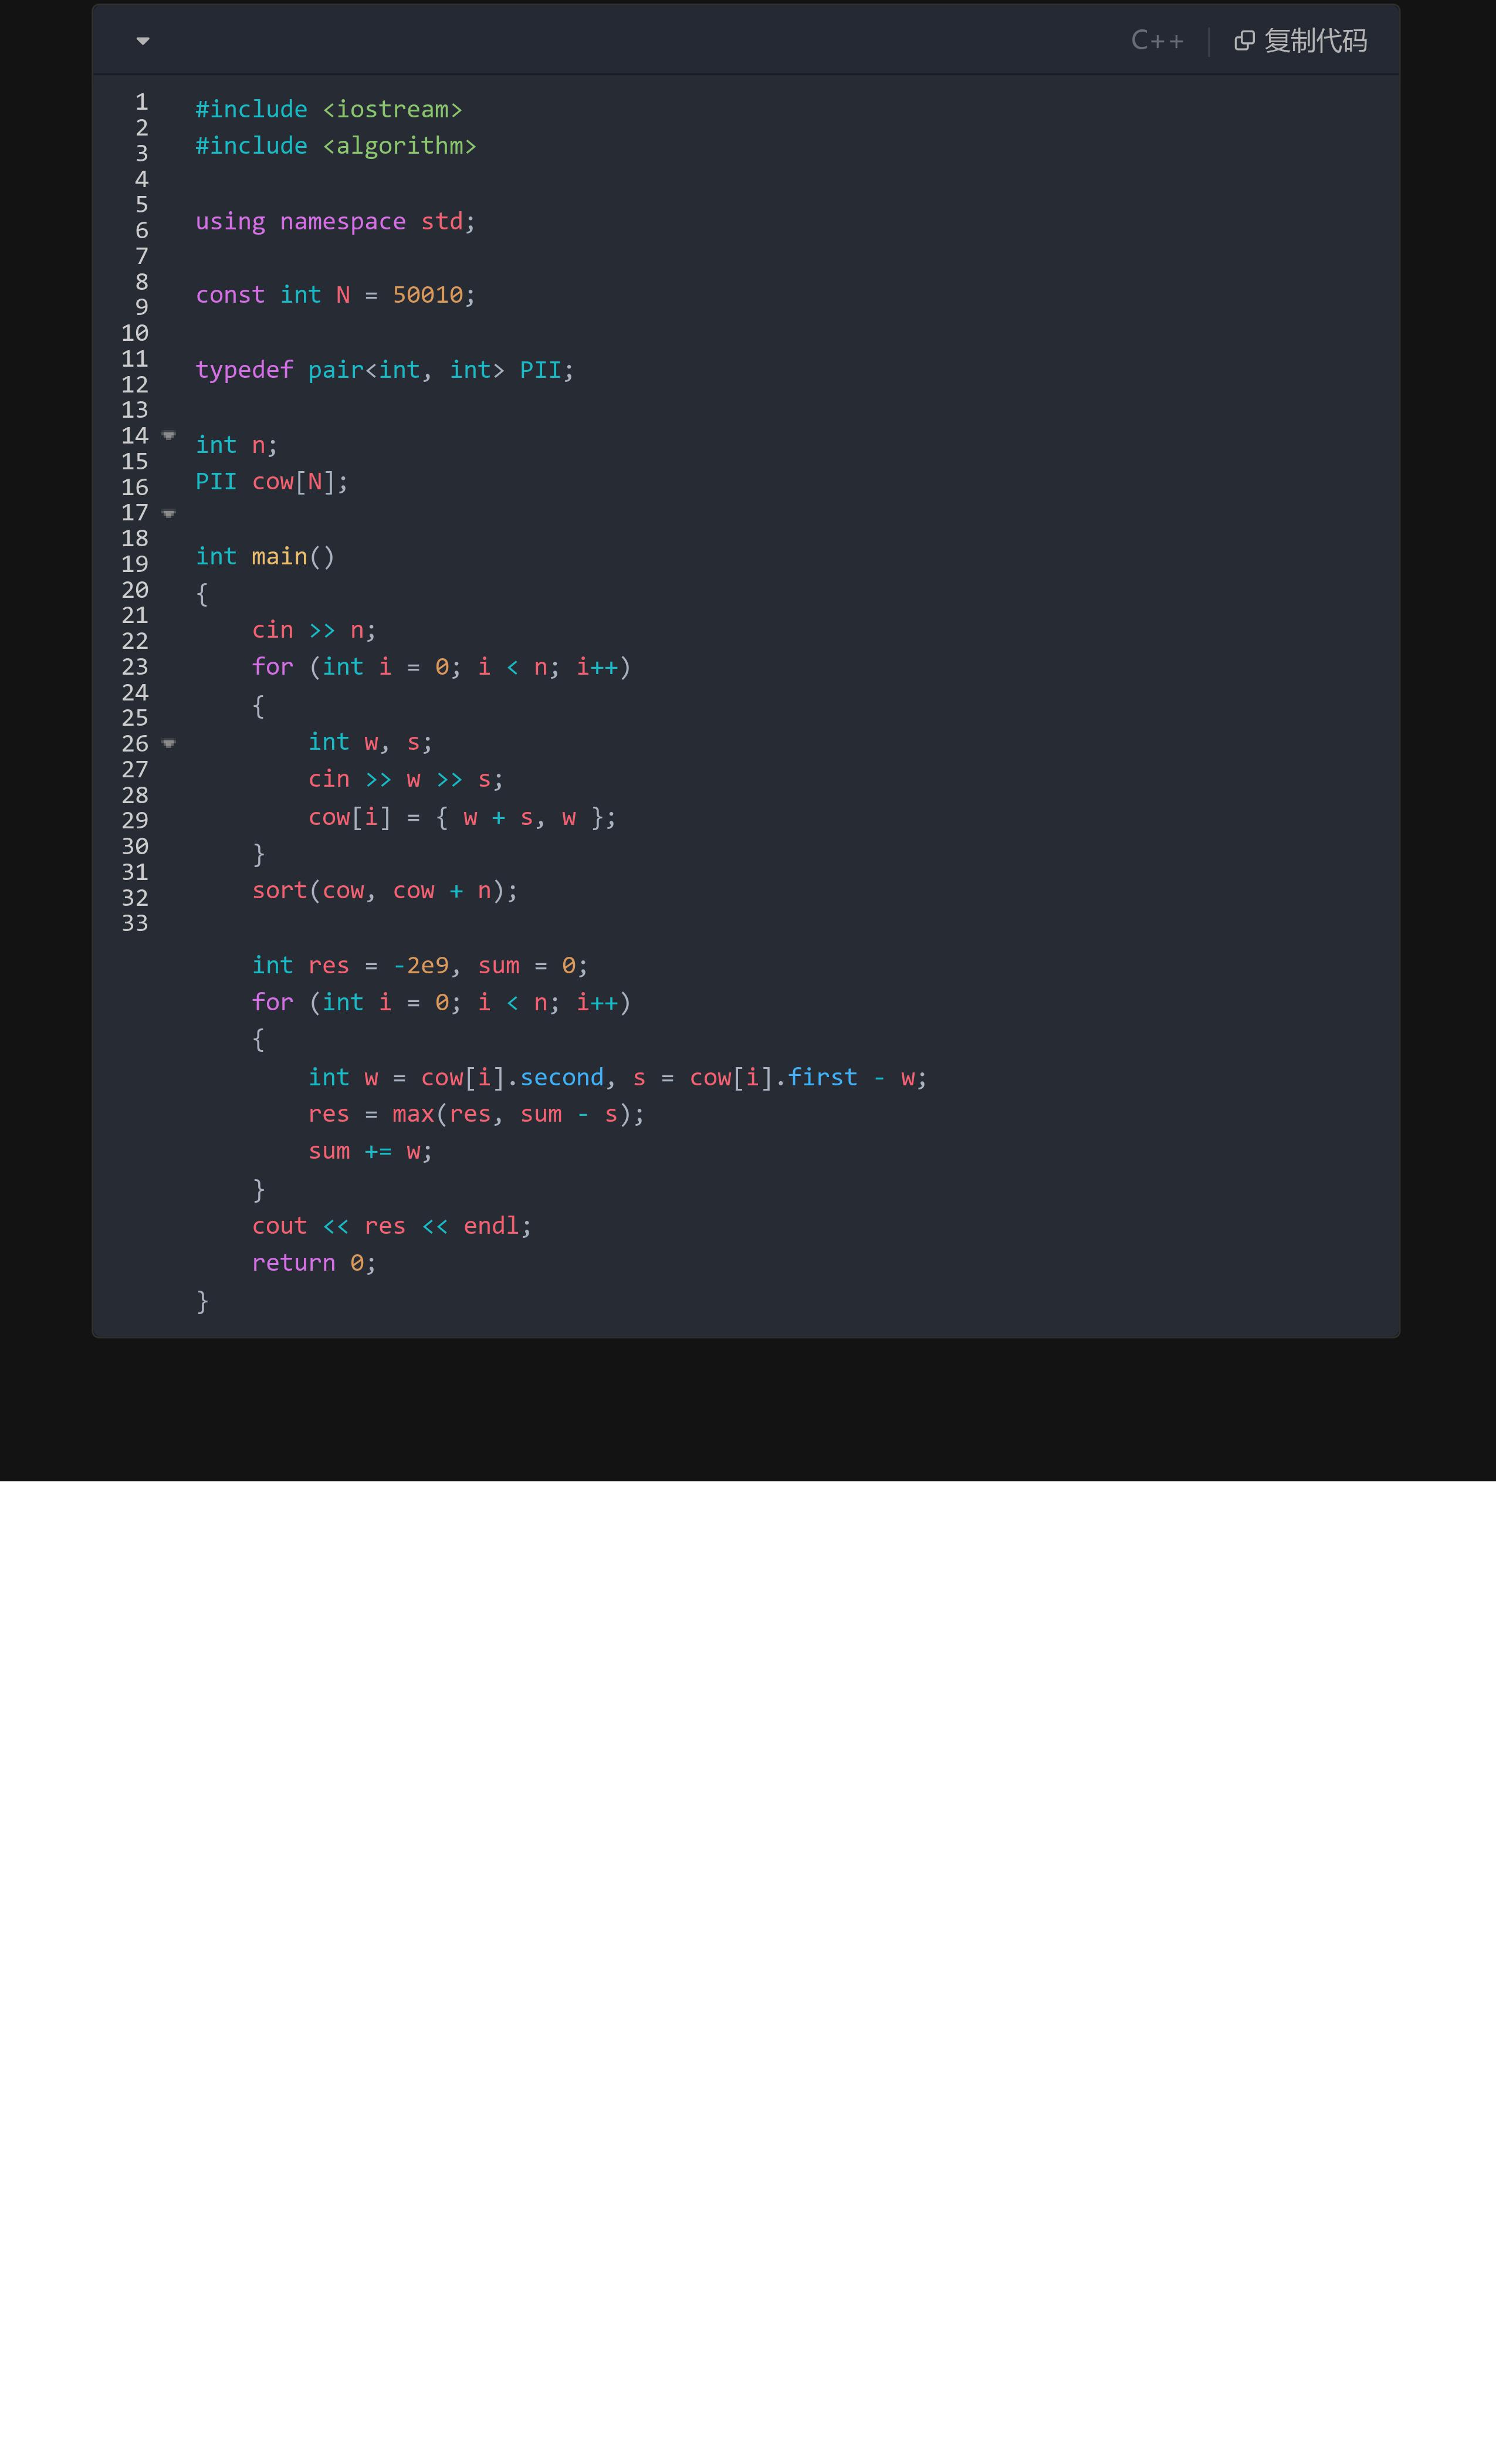The width and height of the screenshot is (1496, 2464).
Task: Collapse the code block with the header arrow
Action: pyautogui.click(x=143, y=41)
